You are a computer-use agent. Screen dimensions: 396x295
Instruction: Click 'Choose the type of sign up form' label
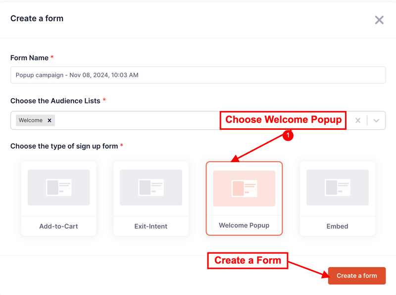pyautogui.click(x=64, y=146)
